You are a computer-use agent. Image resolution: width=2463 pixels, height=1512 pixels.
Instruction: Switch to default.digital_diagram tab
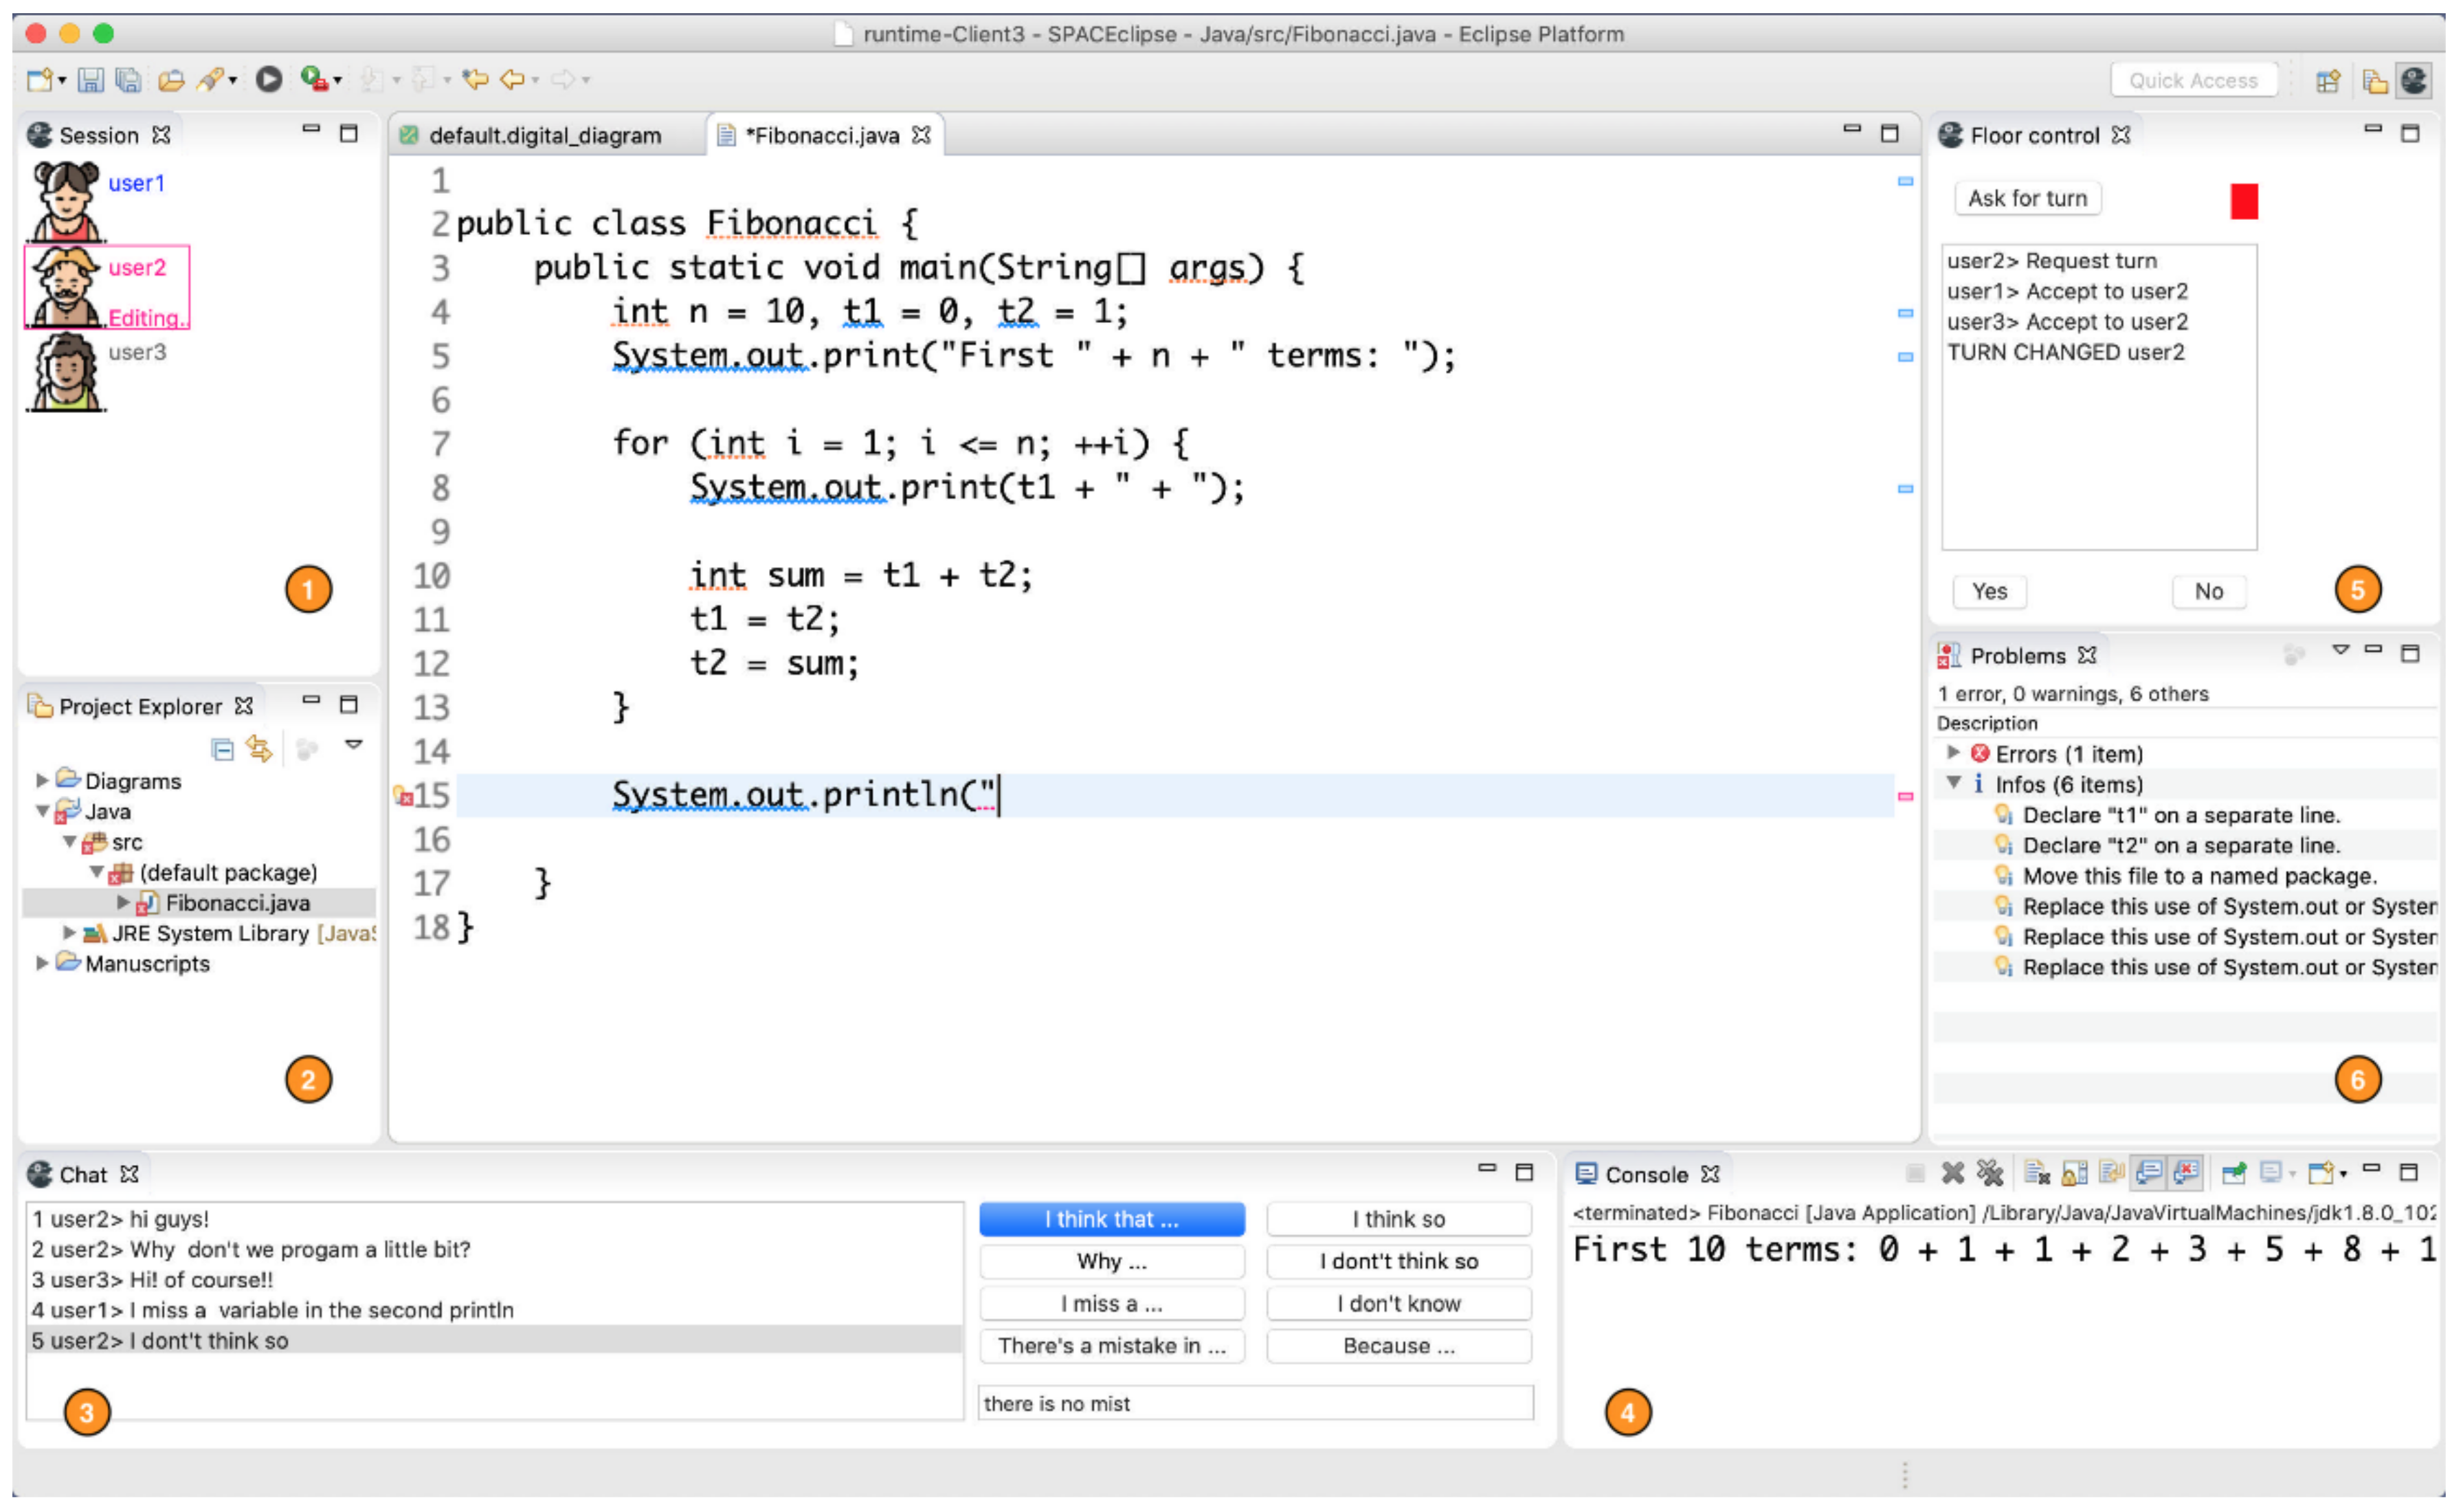[x=545, y=136]
